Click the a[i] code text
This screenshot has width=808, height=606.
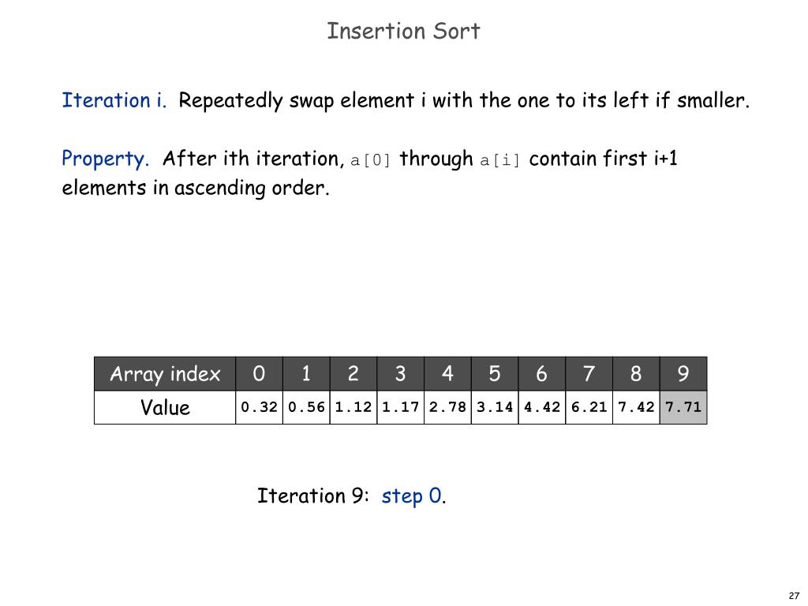coord(499,160)
